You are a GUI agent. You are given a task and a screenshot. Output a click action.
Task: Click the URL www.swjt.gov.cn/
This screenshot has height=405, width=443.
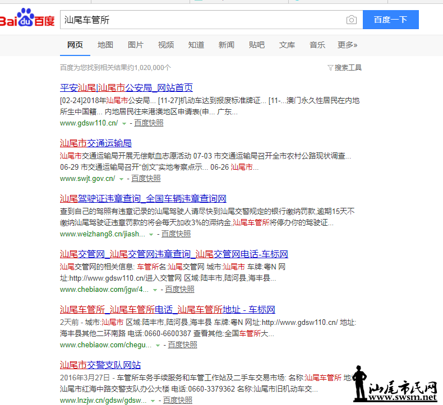[87, 178]
